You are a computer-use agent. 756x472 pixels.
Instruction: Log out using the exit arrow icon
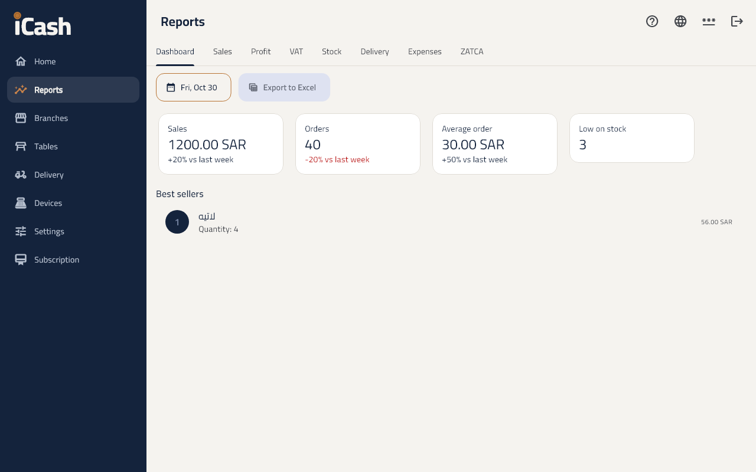click(737, 21)
